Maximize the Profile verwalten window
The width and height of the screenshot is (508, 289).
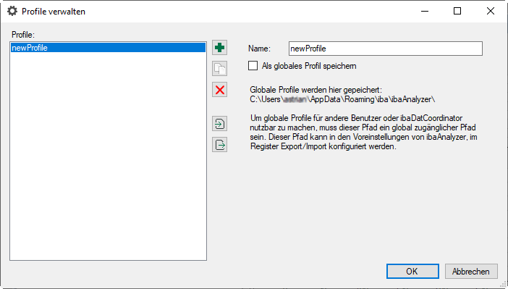(457, 11)
